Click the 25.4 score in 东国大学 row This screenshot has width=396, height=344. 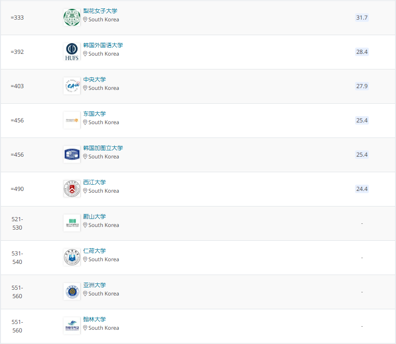click(362, 120)
